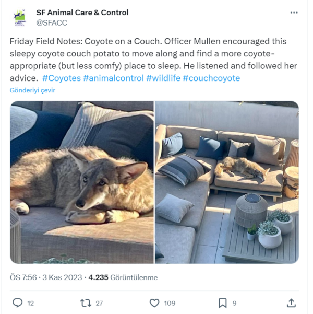The image size is (313, 314).
Task: Like the post with heart icon
Action: coord(154,303)
